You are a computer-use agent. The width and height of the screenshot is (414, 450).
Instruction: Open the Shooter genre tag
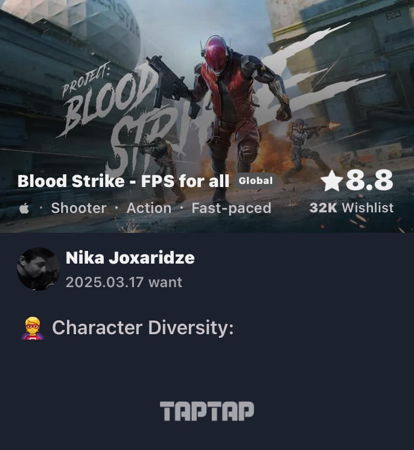[78, 208]
